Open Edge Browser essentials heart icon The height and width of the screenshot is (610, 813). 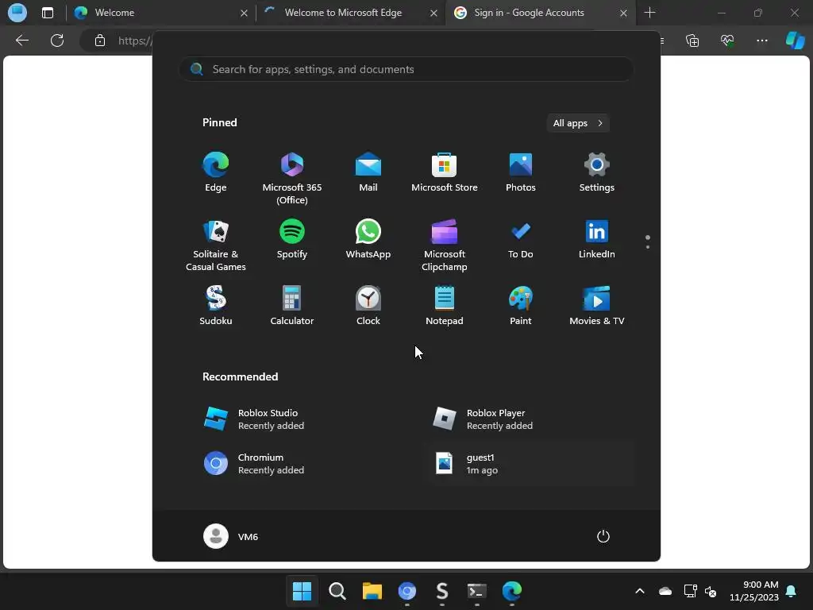(727, 41)
